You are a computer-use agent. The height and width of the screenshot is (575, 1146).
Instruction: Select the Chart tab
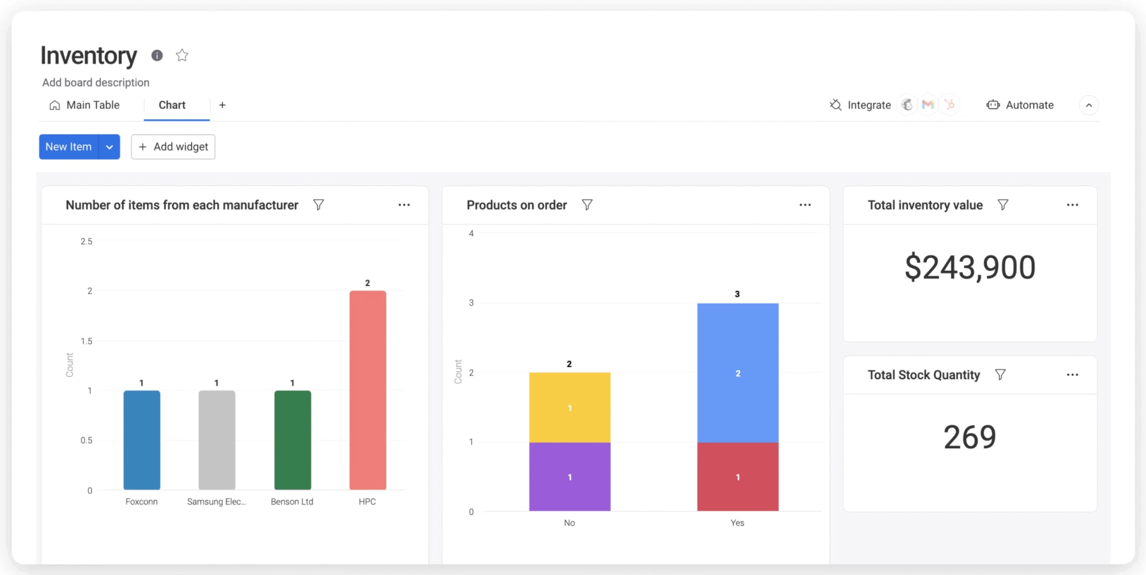tap(172, 105)
